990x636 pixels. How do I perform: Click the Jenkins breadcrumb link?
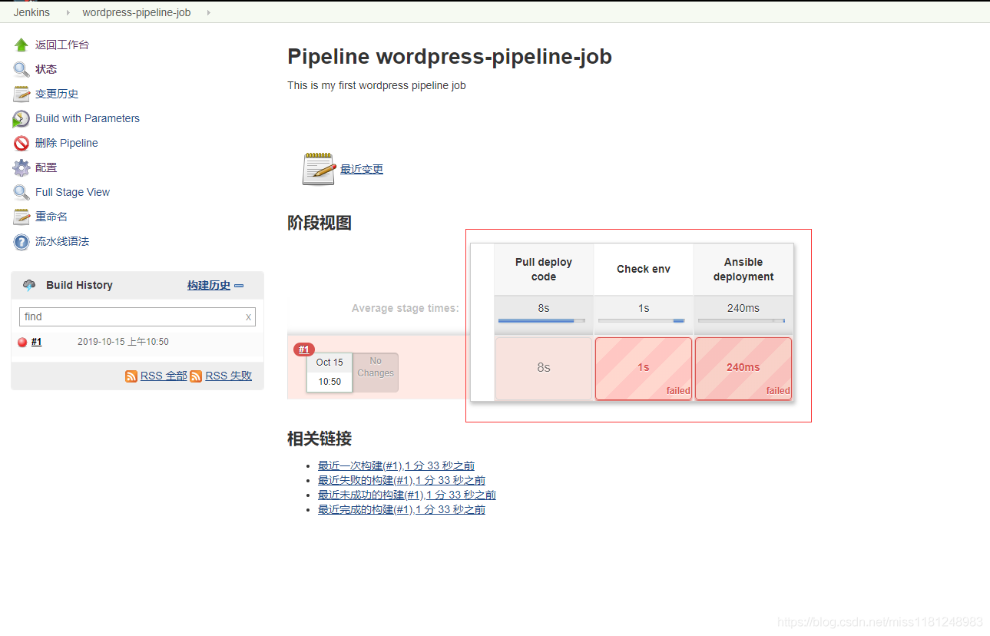[x=31, y=12]
